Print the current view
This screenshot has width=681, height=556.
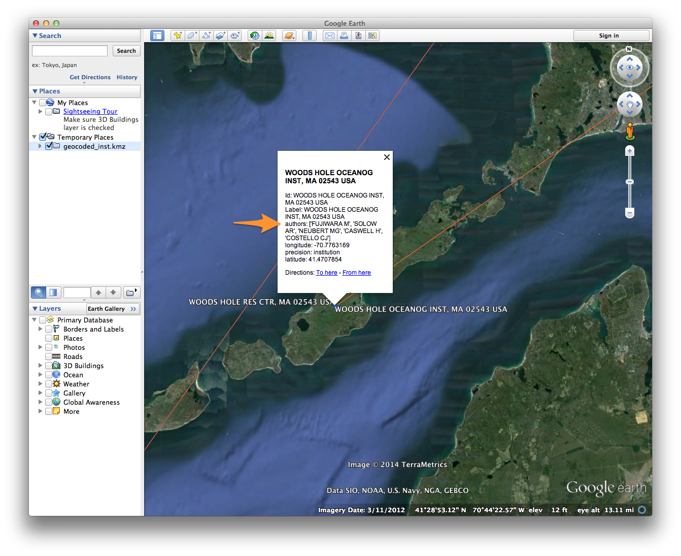[x=344, y=36]
